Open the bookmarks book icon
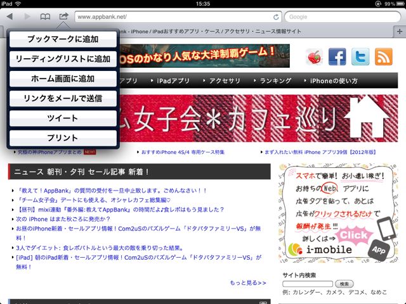 coord(45,17)
